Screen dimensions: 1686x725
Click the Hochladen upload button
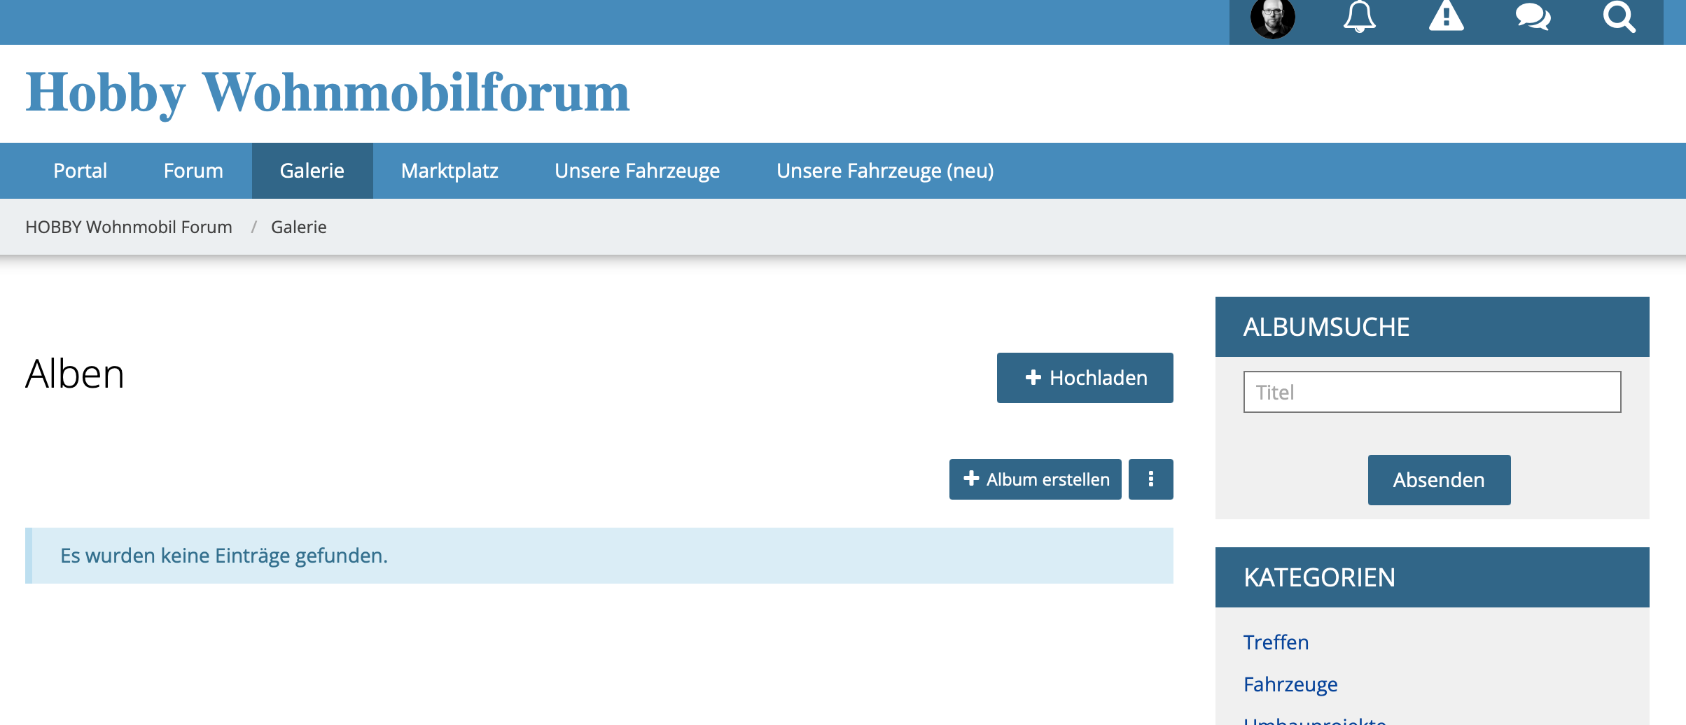[x=1085, y=378]
